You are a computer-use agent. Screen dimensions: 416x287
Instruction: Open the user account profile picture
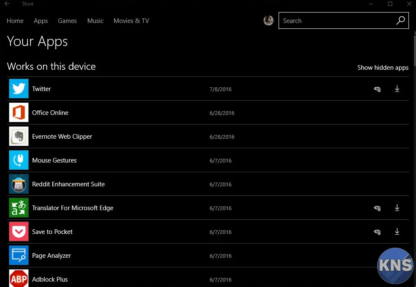tap(269, 20)
